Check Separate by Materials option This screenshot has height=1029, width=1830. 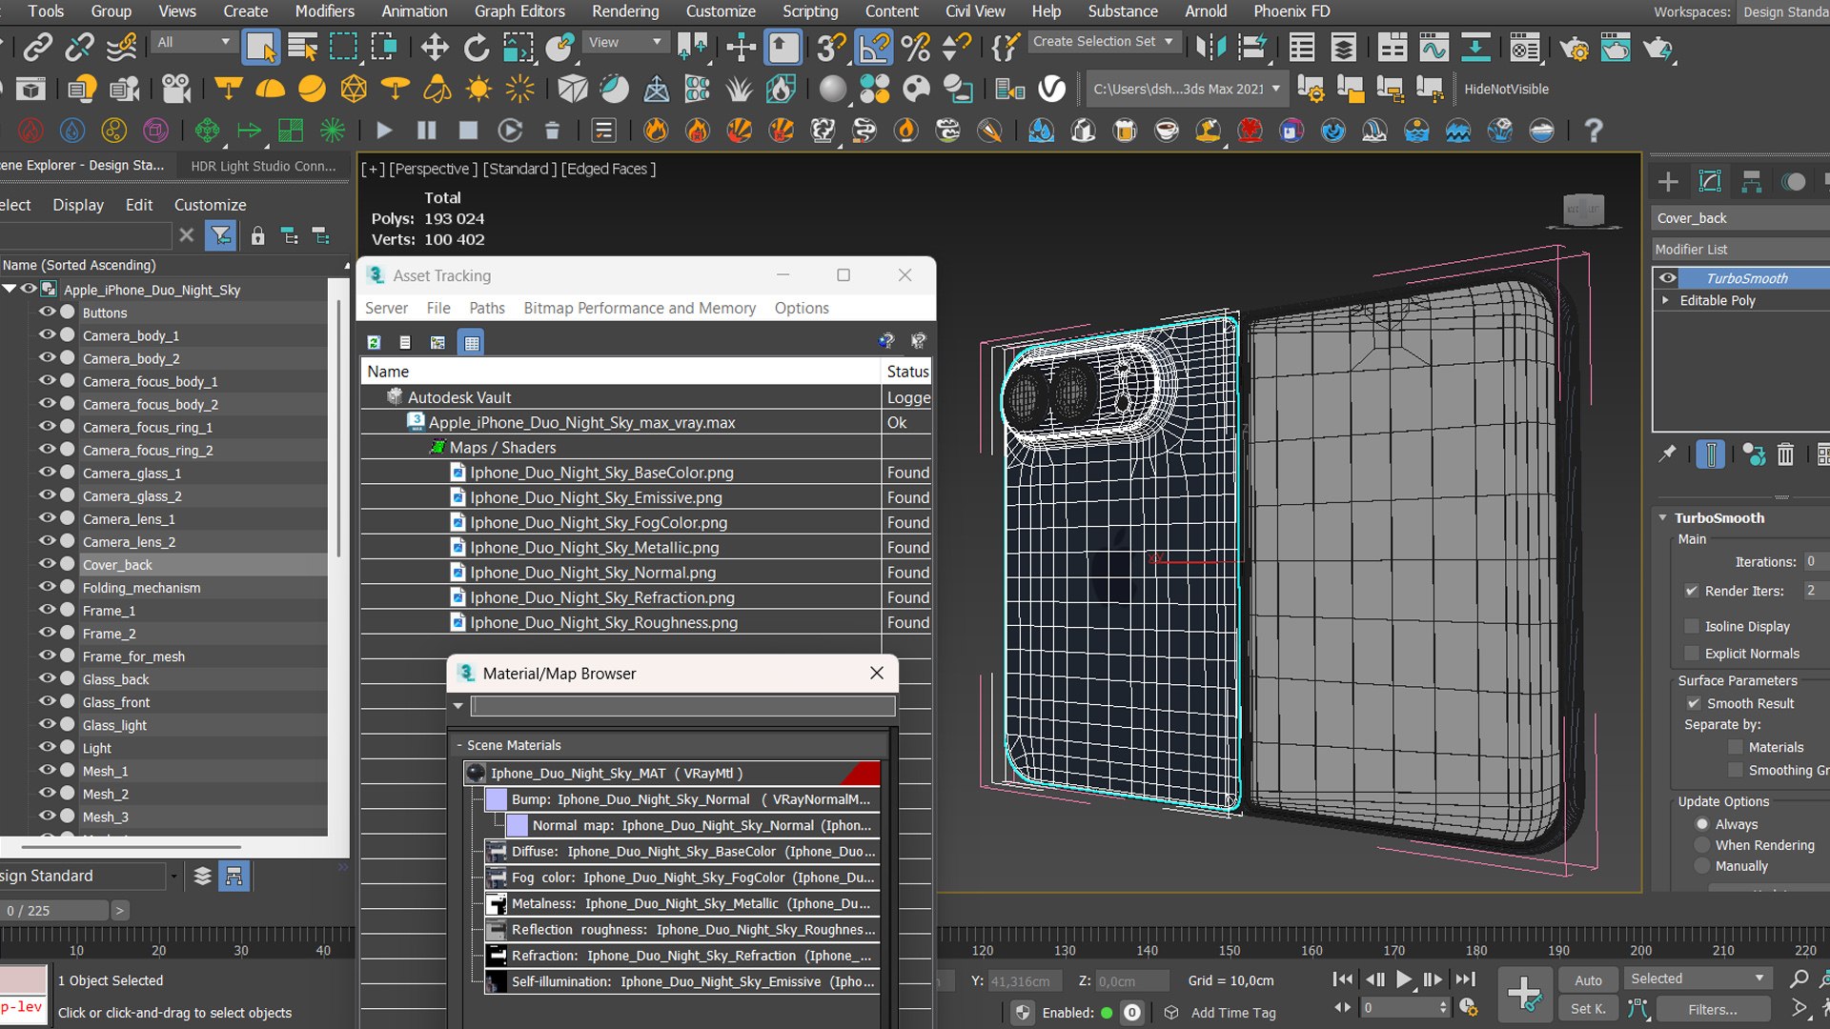coord(1736,747)
